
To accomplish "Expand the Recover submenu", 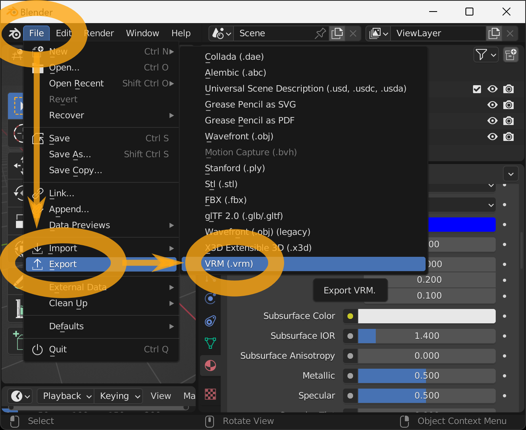I will pyautogui.click(x=101, y=115).
